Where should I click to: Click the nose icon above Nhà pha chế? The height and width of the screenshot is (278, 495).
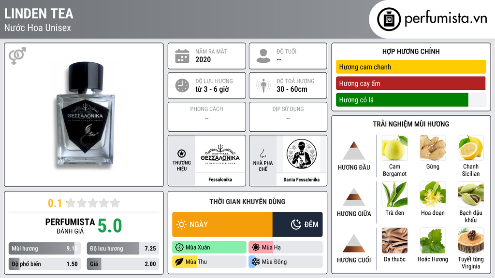[262, 153]
